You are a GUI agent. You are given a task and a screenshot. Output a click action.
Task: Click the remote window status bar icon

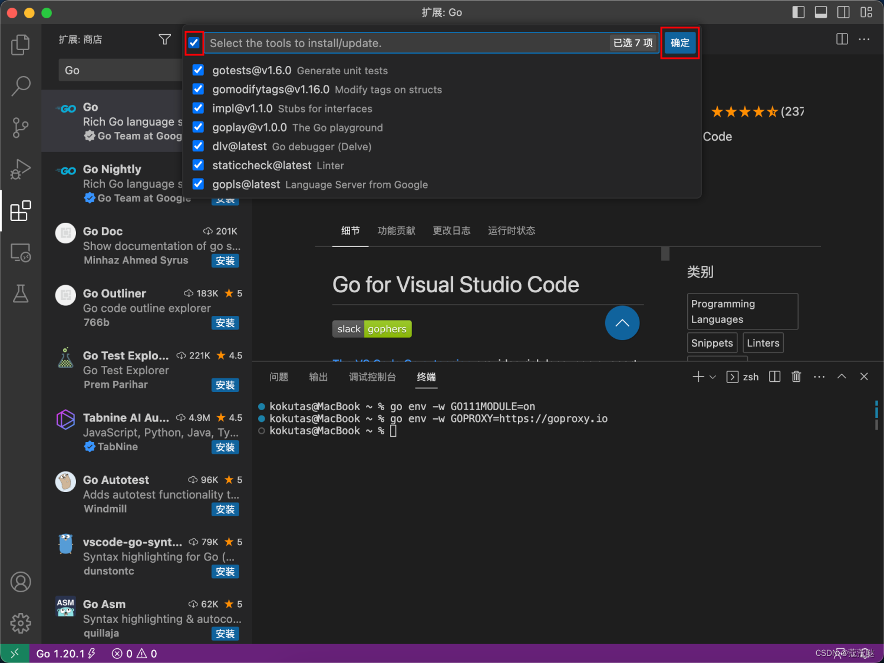point(15,653)
